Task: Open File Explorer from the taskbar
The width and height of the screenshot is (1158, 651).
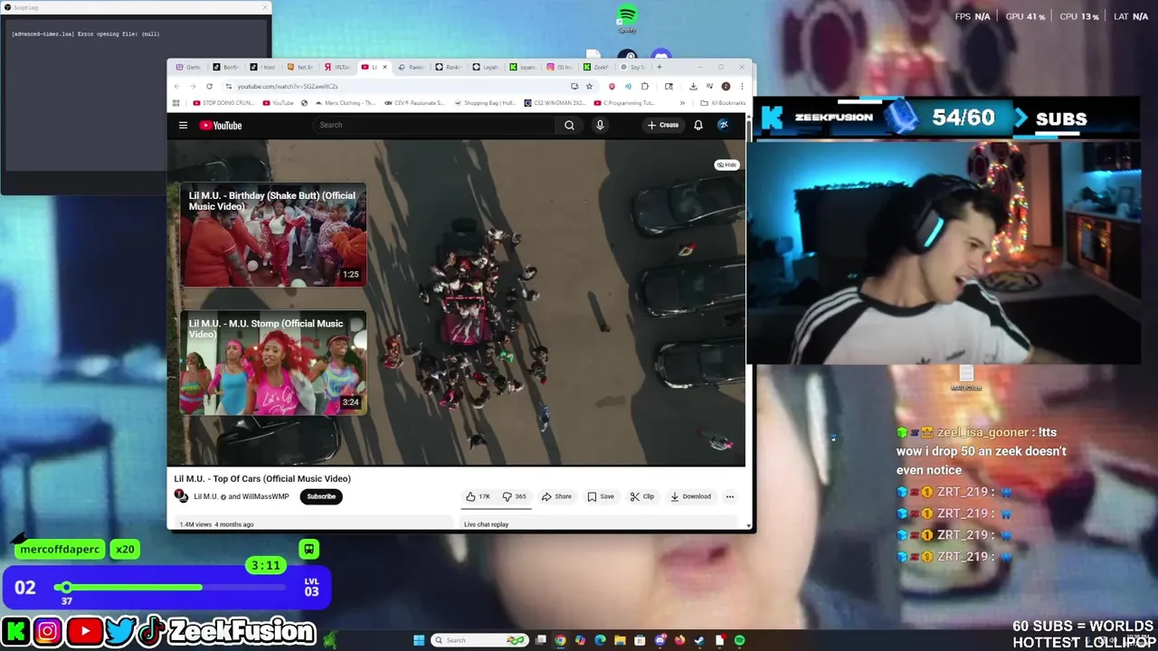Action: pyautogui.click(x=620, y=640)
